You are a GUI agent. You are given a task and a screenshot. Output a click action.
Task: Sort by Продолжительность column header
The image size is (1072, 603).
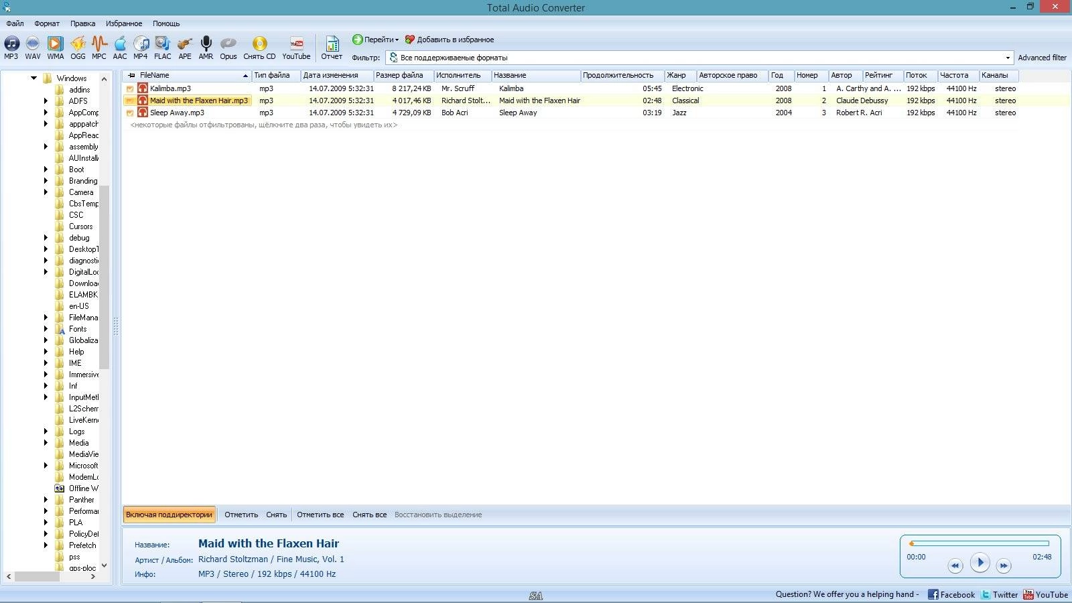[622, 76]
